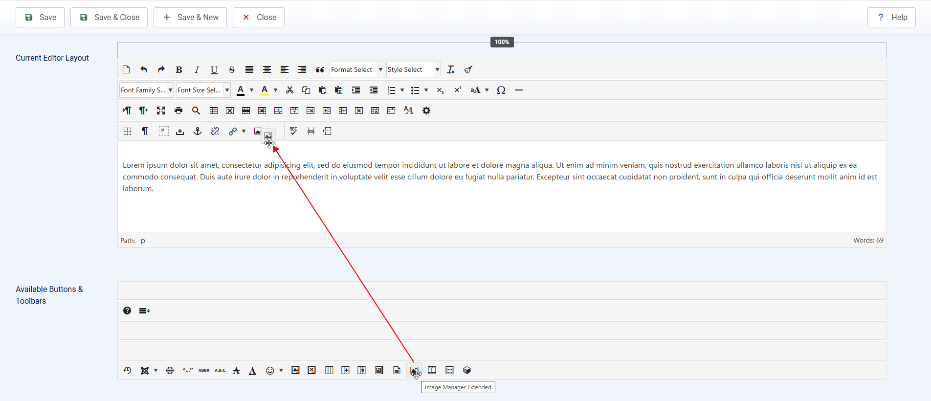
Task: Open the Format Select dropdown
Action: pos(357,69)
